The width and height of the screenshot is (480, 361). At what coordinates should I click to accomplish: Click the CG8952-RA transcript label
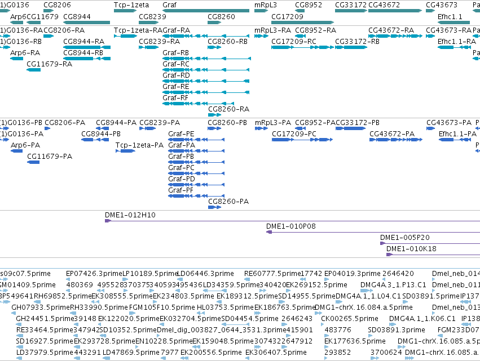[316, 30]
